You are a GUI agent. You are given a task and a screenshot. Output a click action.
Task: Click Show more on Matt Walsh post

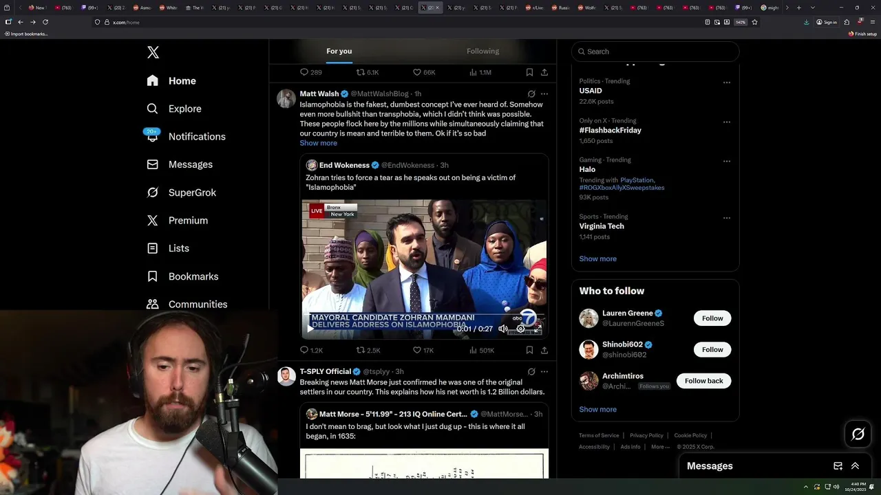click(318, 143)
